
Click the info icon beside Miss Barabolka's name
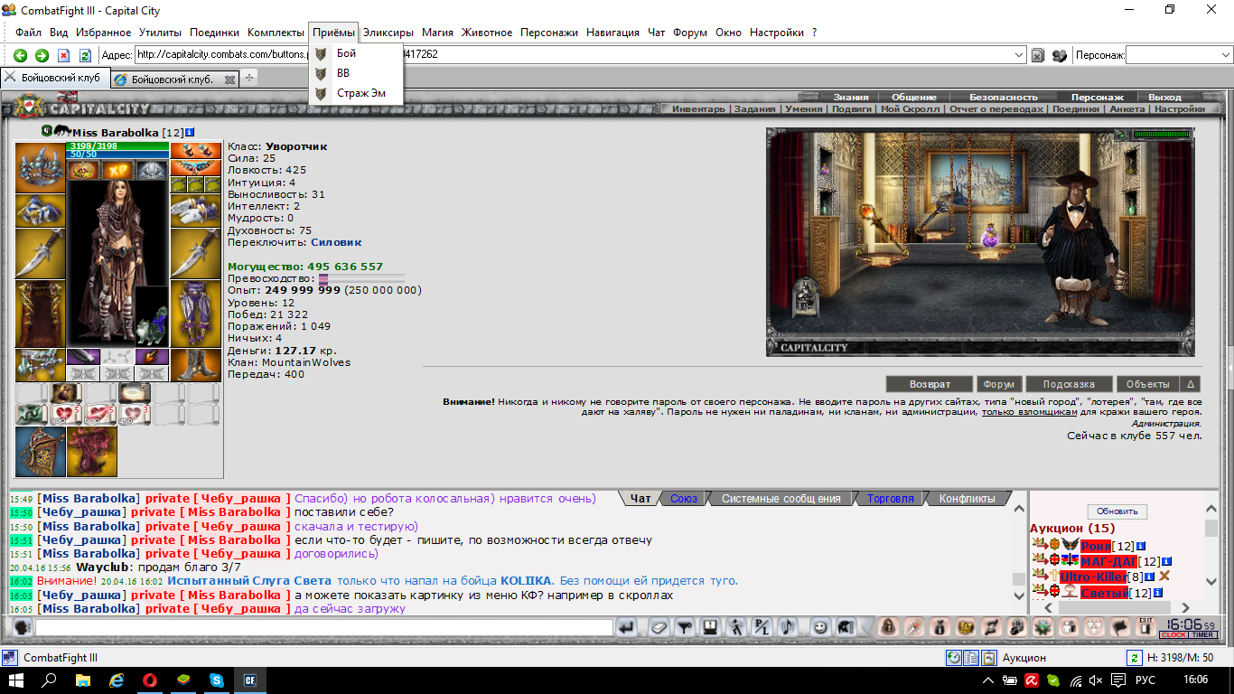(x=190, y=133)
